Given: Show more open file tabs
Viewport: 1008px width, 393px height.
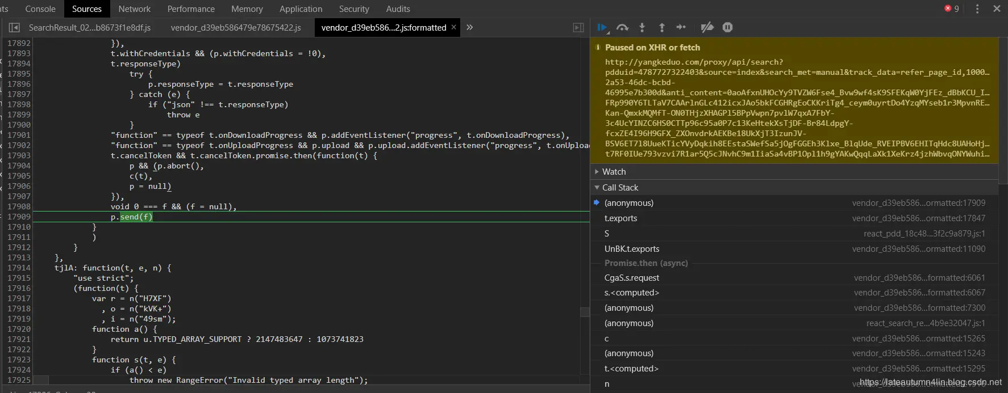Looking at the screenshot, I should [470, 27].
